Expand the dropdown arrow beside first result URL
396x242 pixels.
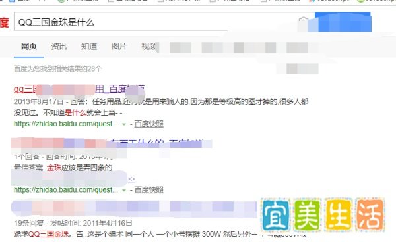pyautogui.click(x=124, y=124)
